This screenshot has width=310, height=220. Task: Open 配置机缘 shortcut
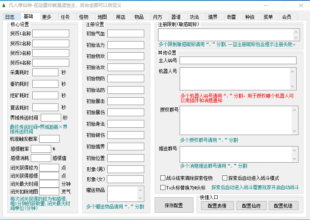(x=283, y=206)
